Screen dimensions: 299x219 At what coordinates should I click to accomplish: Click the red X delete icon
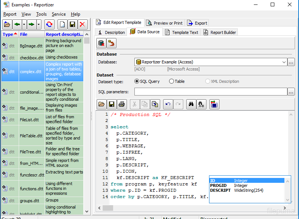(x=82, y=25)
